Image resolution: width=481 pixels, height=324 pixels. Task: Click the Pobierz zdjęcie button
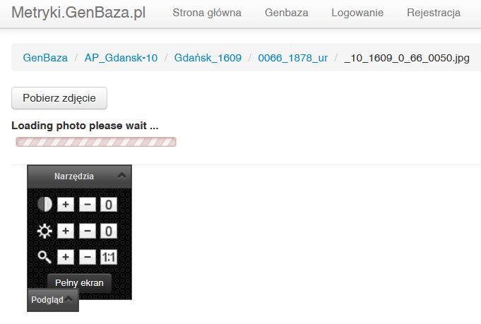(59, 98)
